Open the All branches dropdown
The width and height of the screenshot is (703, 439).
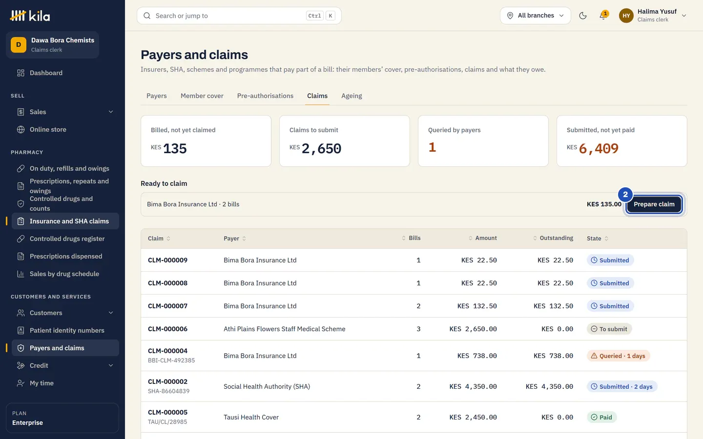click(536, 16)
